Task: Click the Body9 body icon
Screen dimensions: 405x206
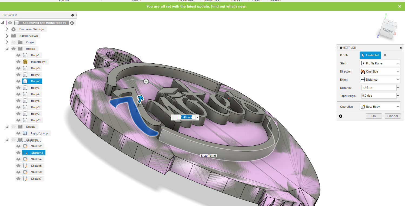Action: tap(25, 75)
